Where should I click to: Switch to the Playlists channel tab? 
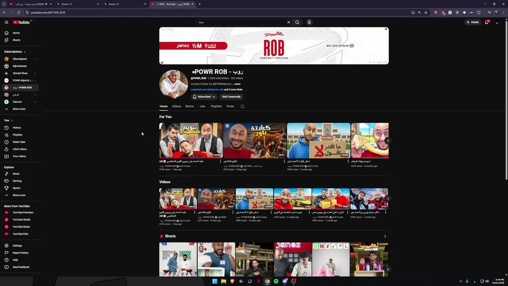(216, 106)
